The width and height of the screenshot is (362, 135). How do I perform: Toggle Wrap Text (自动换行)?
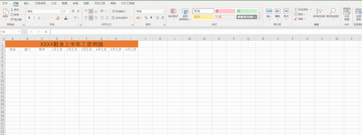(x=119, y=11)
